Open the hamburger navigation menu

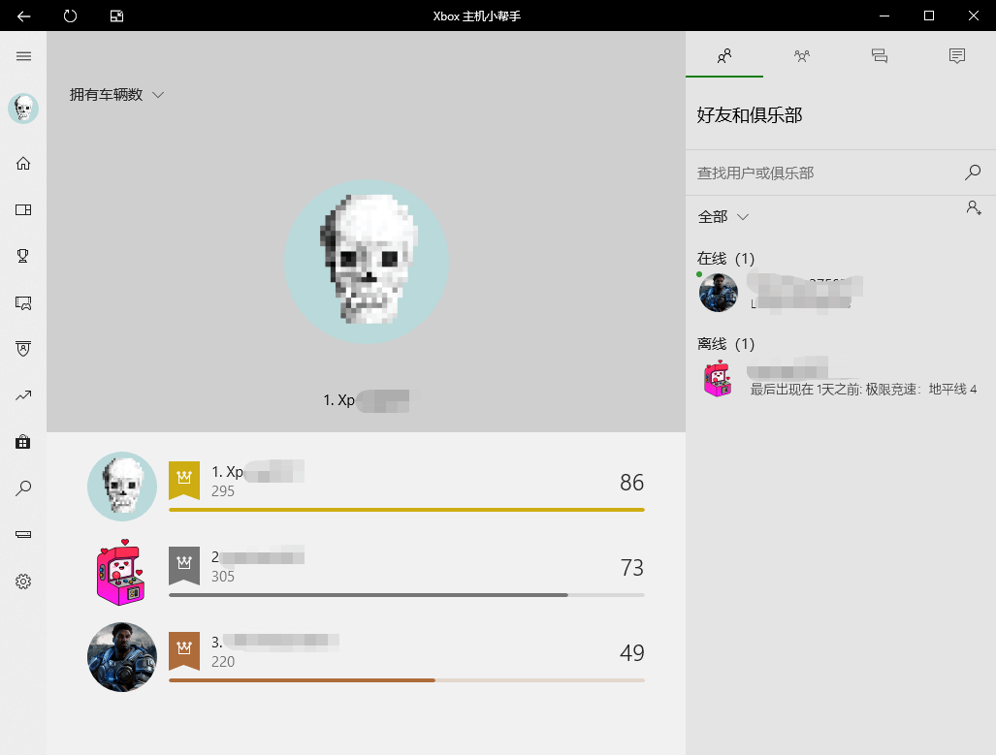pos(23,56)
